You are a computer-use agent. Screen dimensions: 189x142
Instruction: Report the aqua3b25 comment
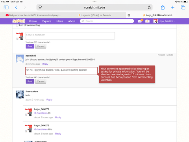[161, 55]
